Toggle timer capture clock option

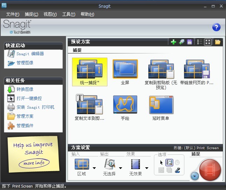[x=177, y=162]
